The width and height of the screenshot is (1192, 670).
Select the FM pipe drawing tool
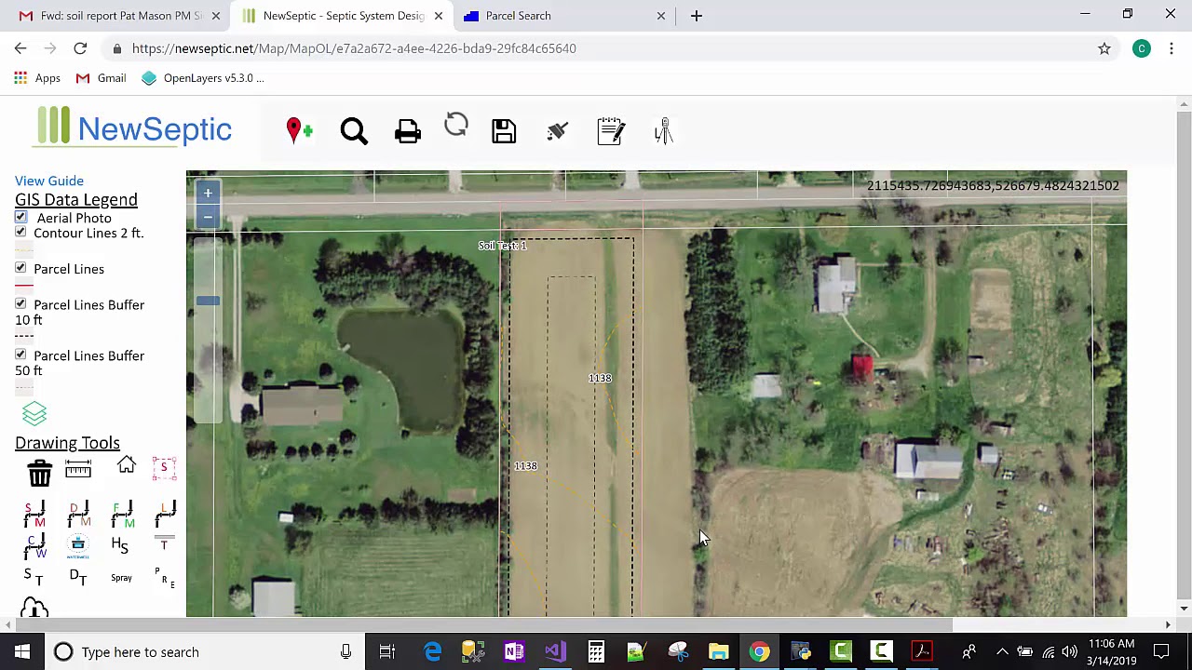pyautogui.click(x=123, y=514)
